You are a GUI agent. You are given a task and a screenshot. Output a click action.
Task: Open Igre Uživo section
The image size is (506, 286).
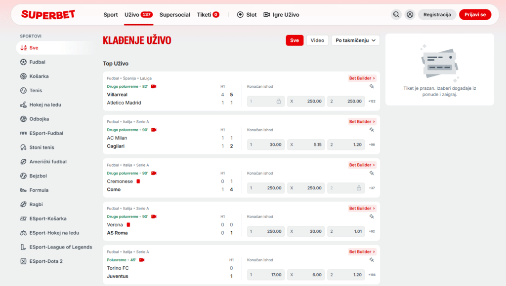pos(281,15)
